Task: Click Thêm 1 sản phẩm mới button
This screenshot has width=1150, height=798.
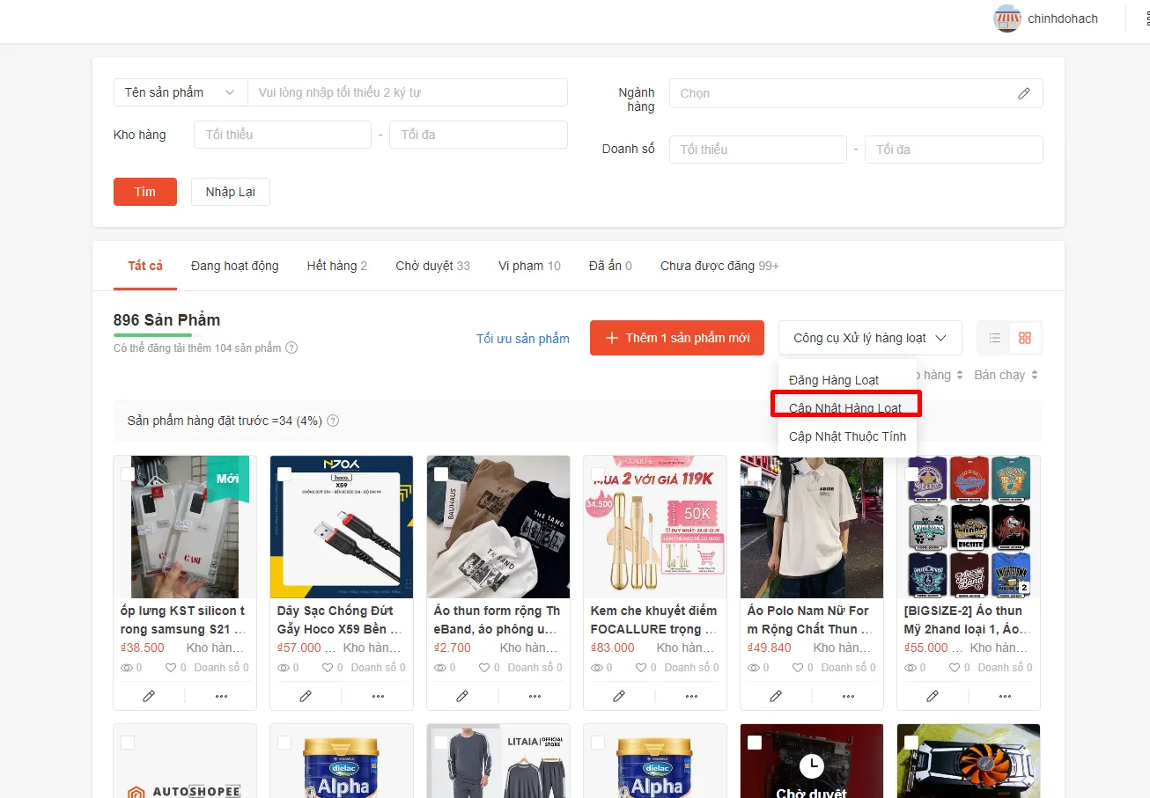Action: pyautogui.click(x=677, y=338)
